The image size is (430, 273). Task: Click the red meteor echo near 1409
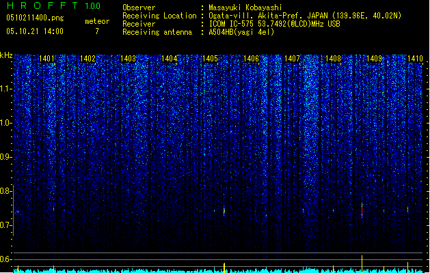tap(362, 210)
